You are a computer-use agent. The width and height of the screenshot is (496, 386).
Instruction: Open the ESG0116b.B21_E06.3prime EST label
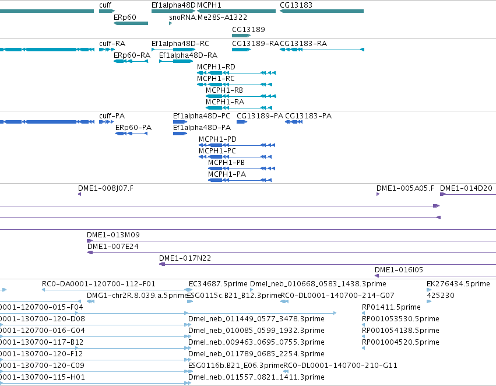coord(235,366)
